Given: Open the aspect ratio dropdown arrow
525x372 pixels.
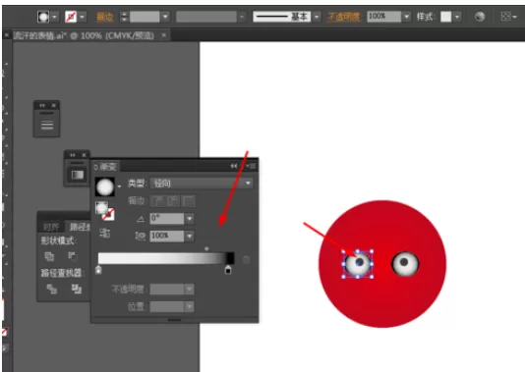Looking at the screenshot, I should [189, 236].
